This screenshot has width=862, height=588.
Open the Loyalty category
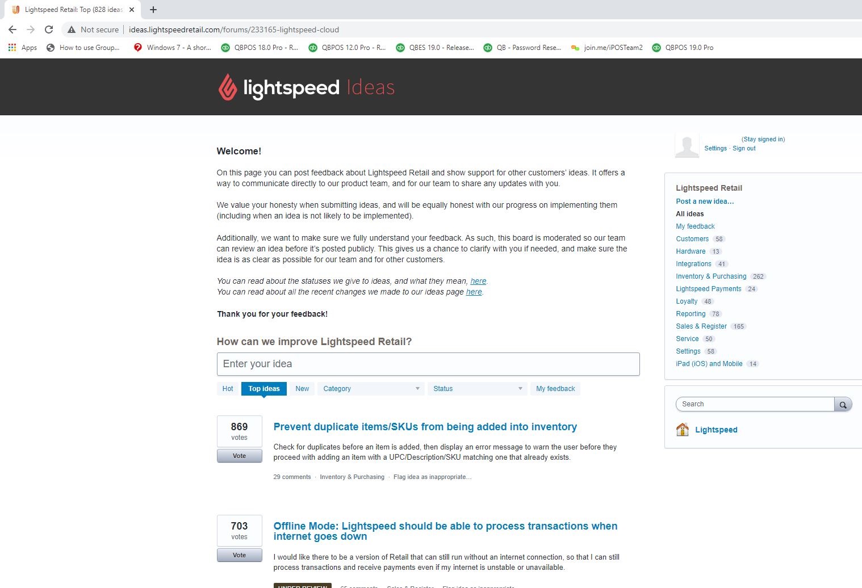(687, 301)
